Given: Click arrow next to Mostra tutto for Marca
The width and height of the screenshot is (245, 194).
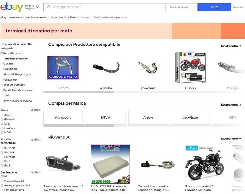Looking at the screenshot, I should [x=240, y=105].
